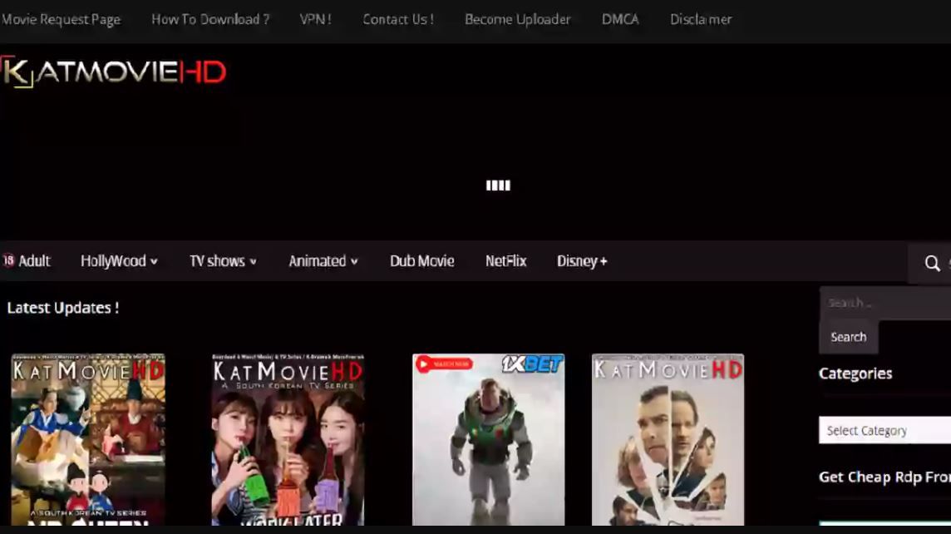
Task: Open the Select Category dropdown
Action: pos(884,430)
